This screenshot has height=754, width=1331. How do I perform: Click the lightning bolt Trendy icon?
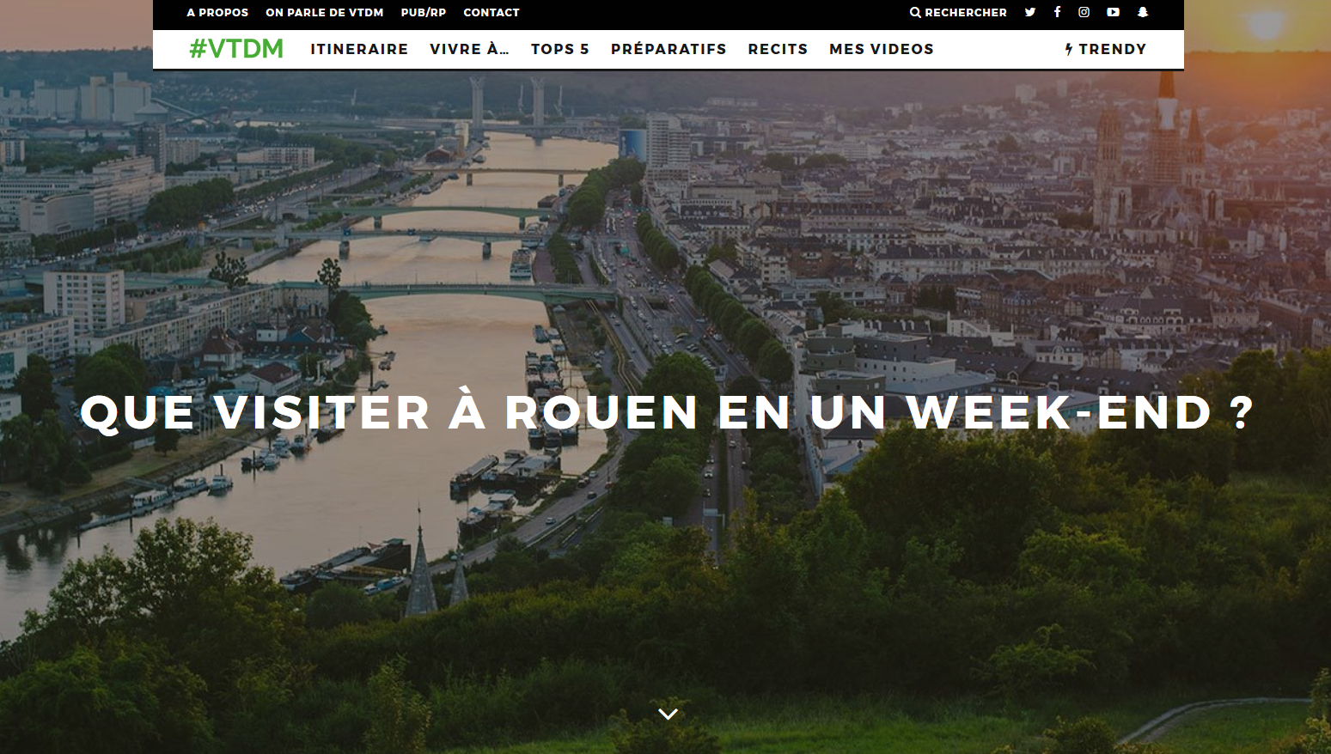[x=1069, y=49]
